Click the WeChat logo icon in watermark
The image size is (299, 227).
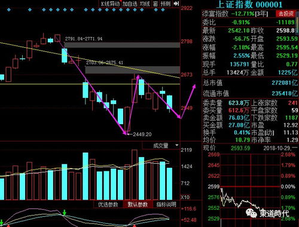tap(252, 213)
